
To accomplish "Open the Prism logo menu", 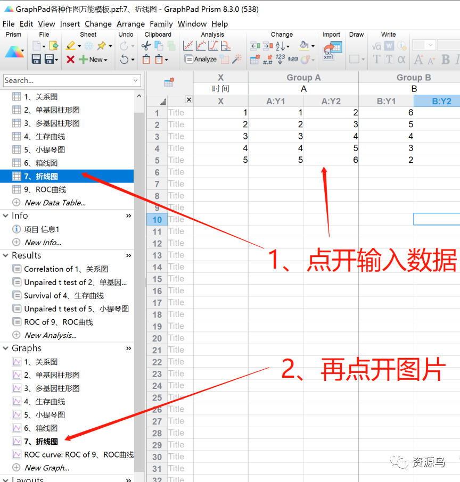I will 14,52.
